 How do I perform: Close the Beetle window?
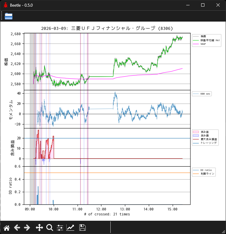[x=218, y=5]
